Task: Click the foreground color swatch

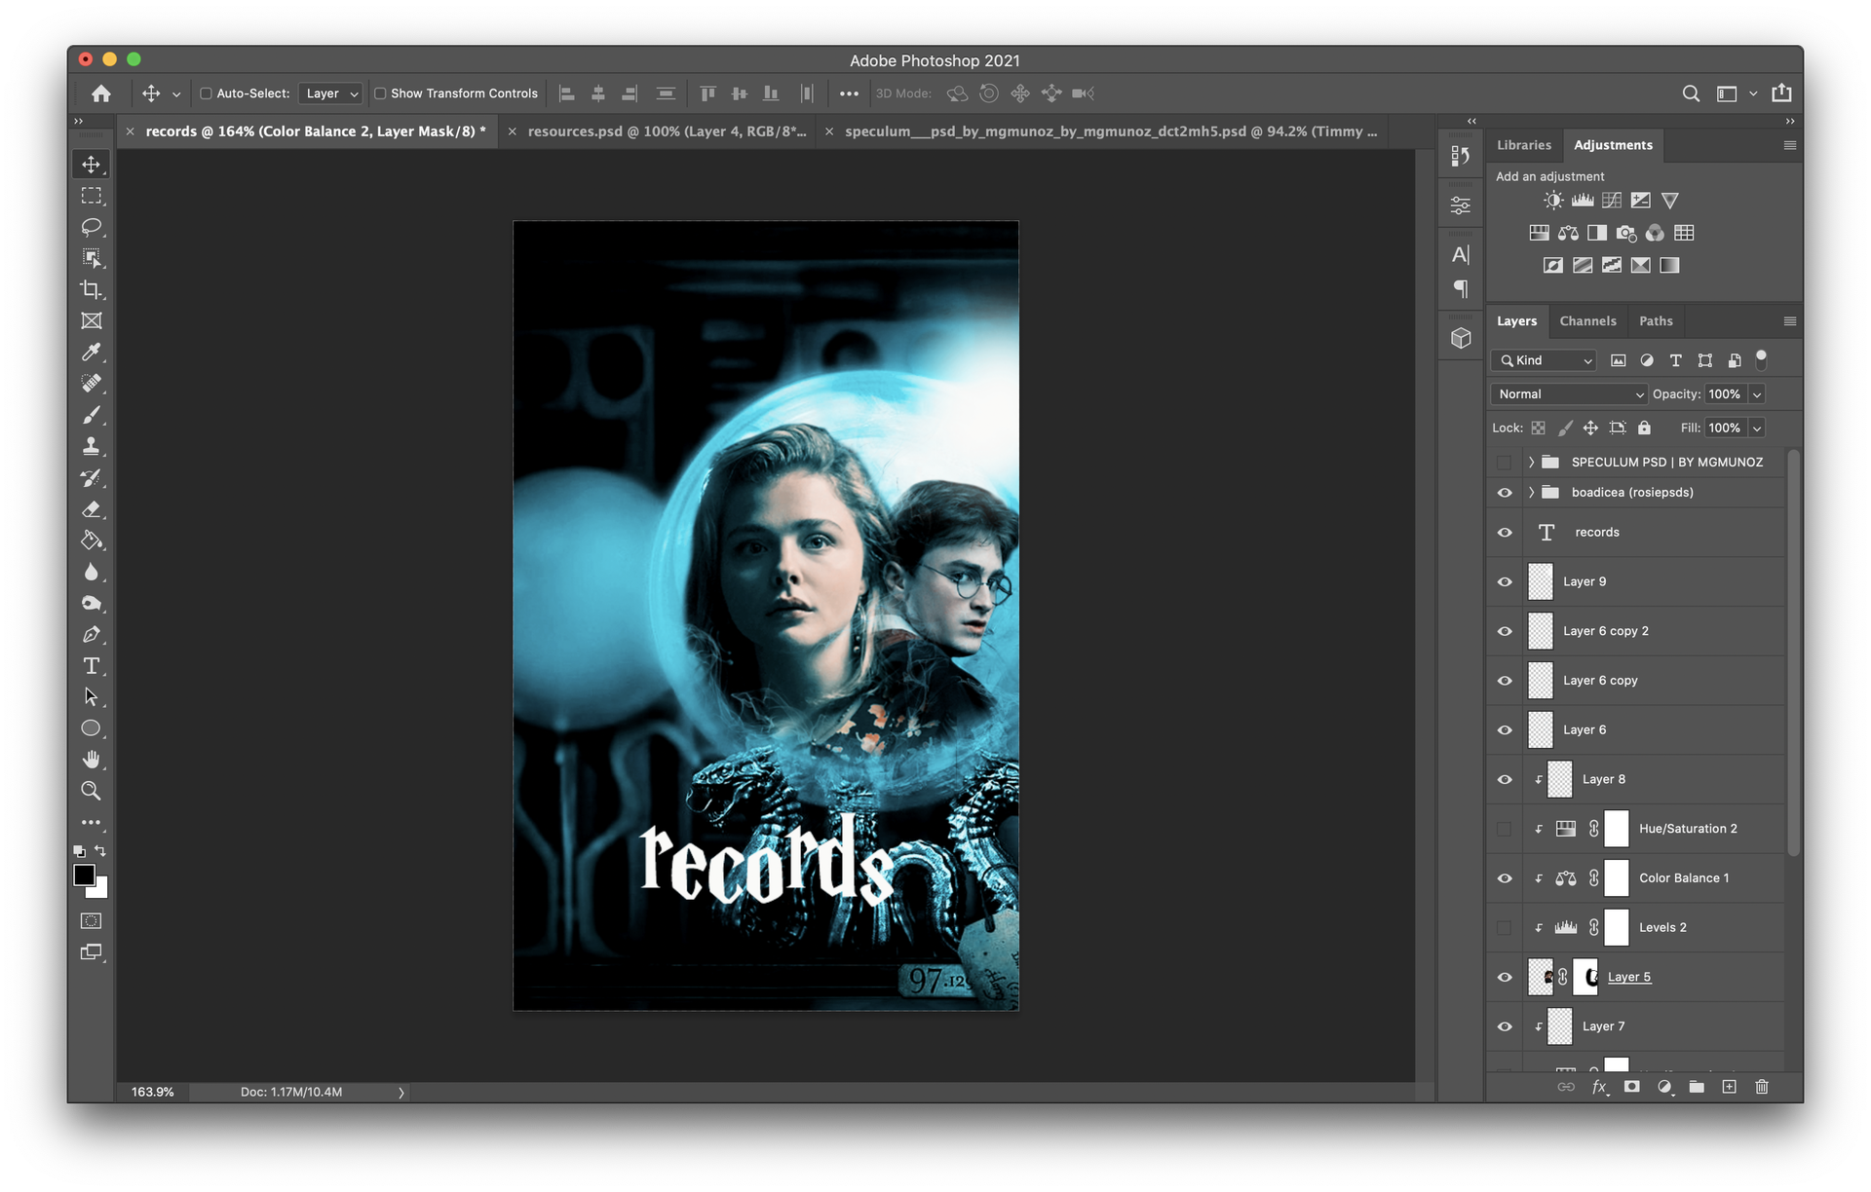Action: 84,875
